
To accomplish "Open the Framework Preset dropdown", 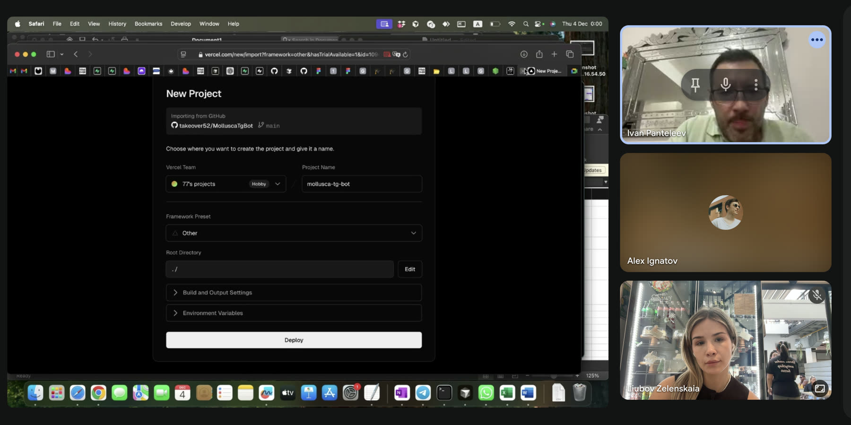I will pyautogui.click(x=294, y=233).
